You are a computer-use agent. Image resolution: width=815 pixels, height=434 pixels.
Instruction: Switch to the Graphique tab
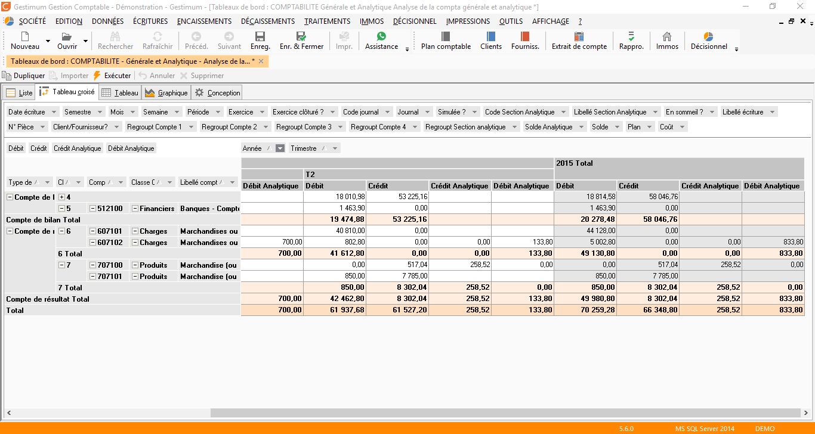pos(166,93)
